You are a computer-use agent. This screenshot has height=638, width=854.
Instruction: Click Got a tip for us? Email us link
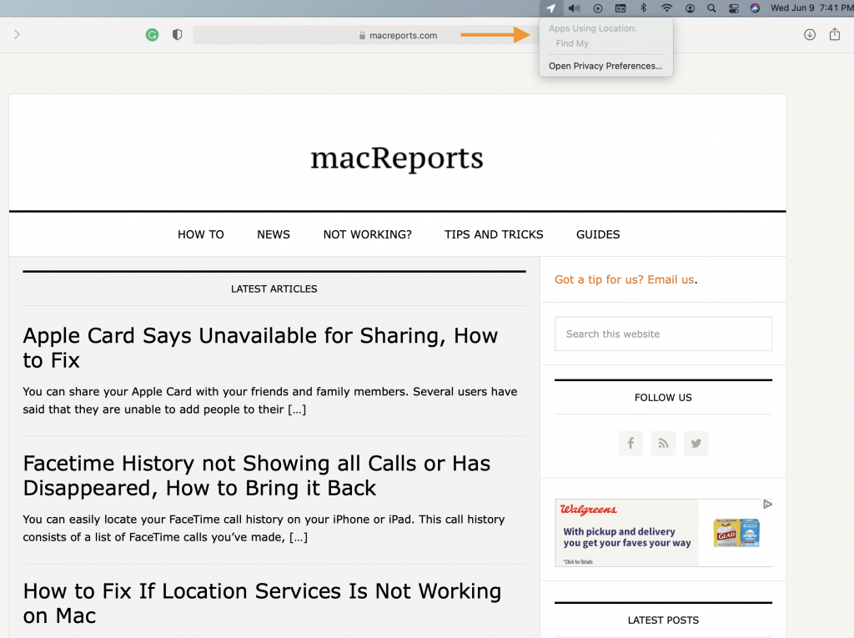[x=625, y=279]
